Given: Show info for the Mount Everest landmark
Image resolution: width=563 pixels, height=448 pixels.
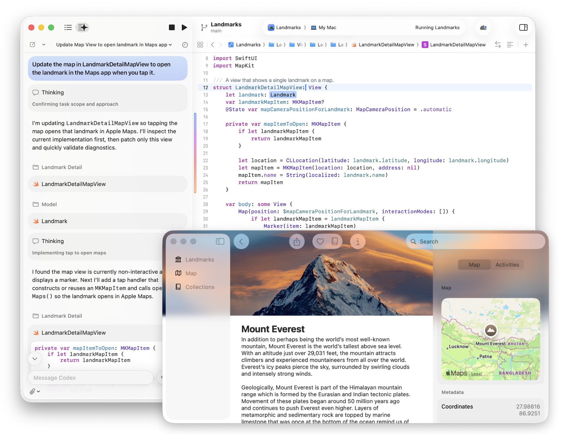Looking at the screenshot, I should coord(358,241).
